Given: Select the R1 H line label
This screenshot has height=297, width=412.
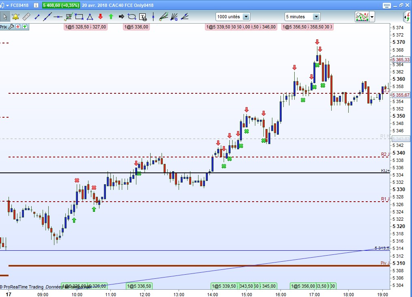Looking at the screenshot, I should click(x=385, y=136).
